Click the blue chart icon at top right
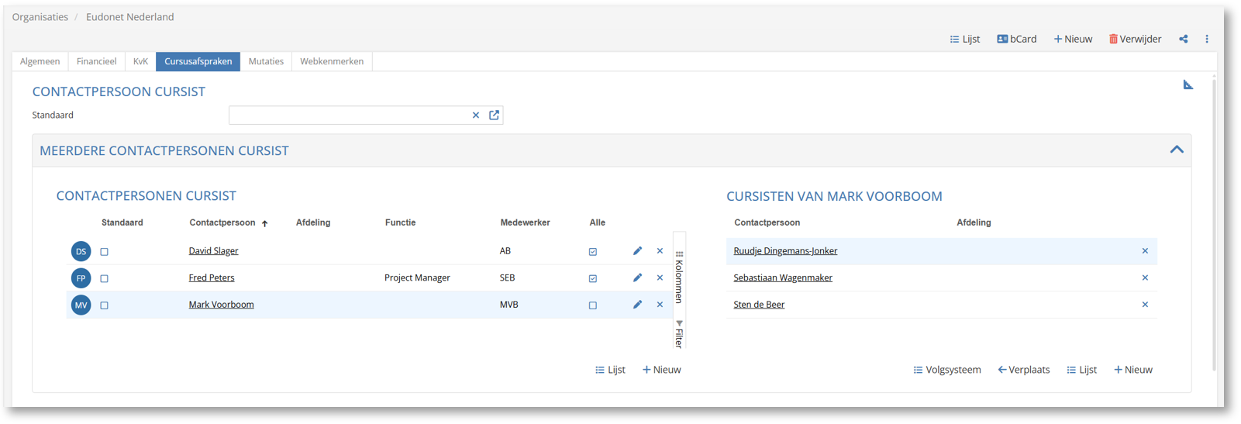The height and width of the screenshot is (424, 1241). [1188, 84]
